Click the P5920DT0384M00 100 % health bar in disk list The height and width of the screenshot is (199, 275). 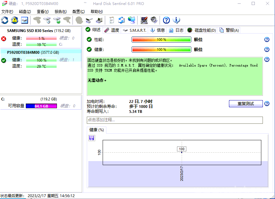(41, 60)
